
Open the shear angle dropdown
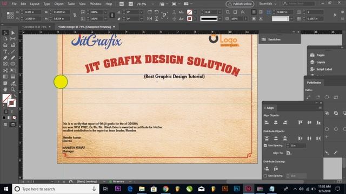tap(141, 19)
